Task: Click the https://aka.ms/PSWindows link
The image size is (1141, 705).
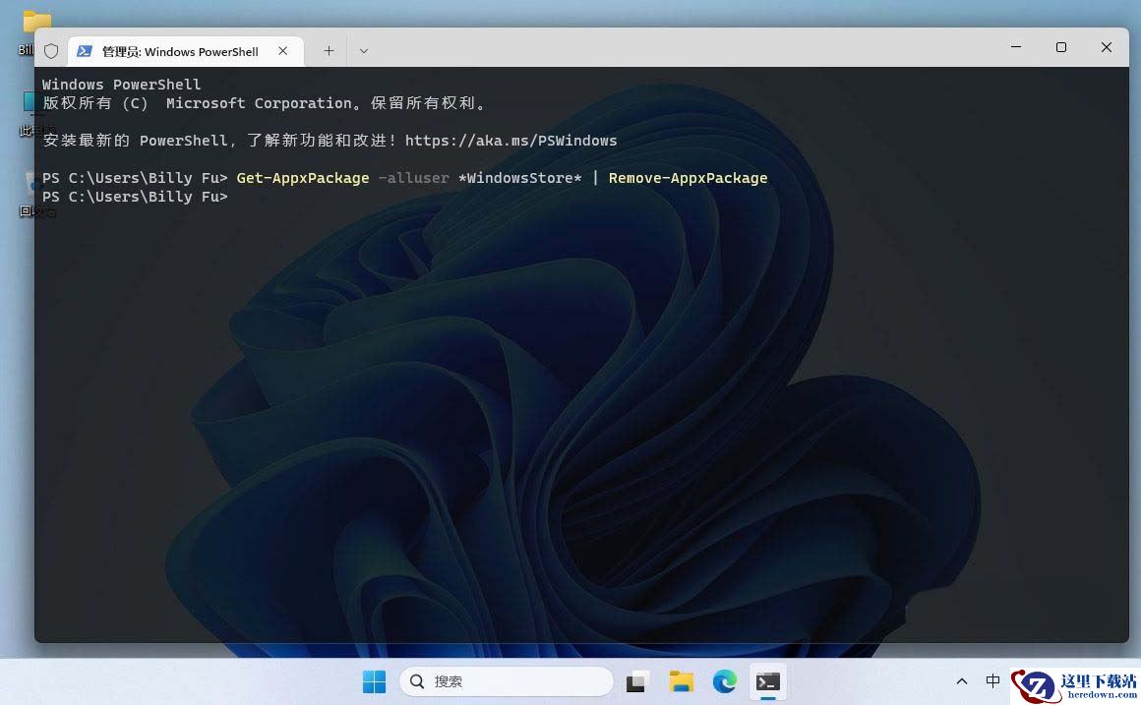Action: coord(510,141)
